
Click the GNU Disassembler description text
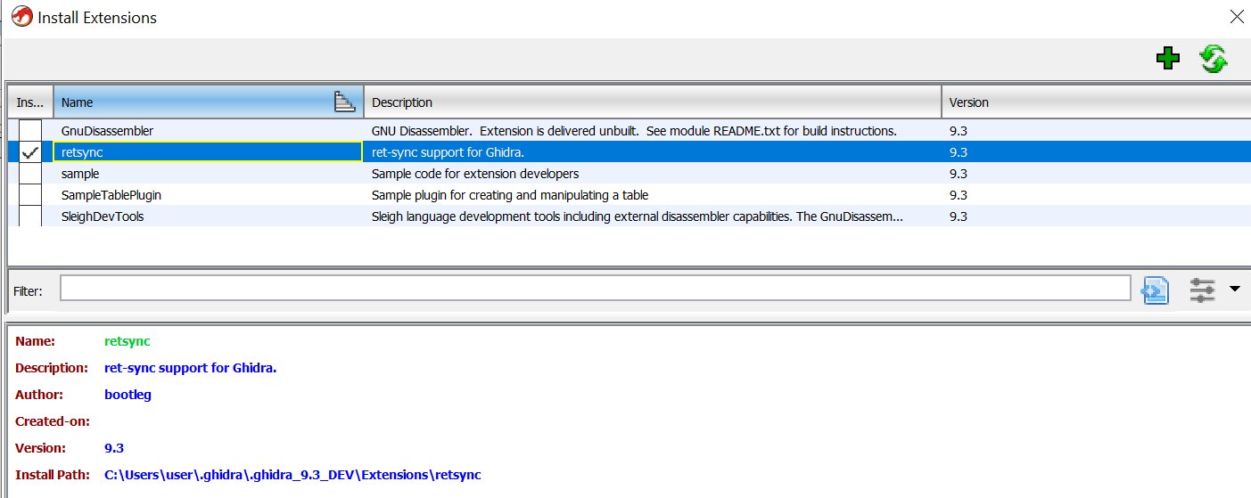634,131
